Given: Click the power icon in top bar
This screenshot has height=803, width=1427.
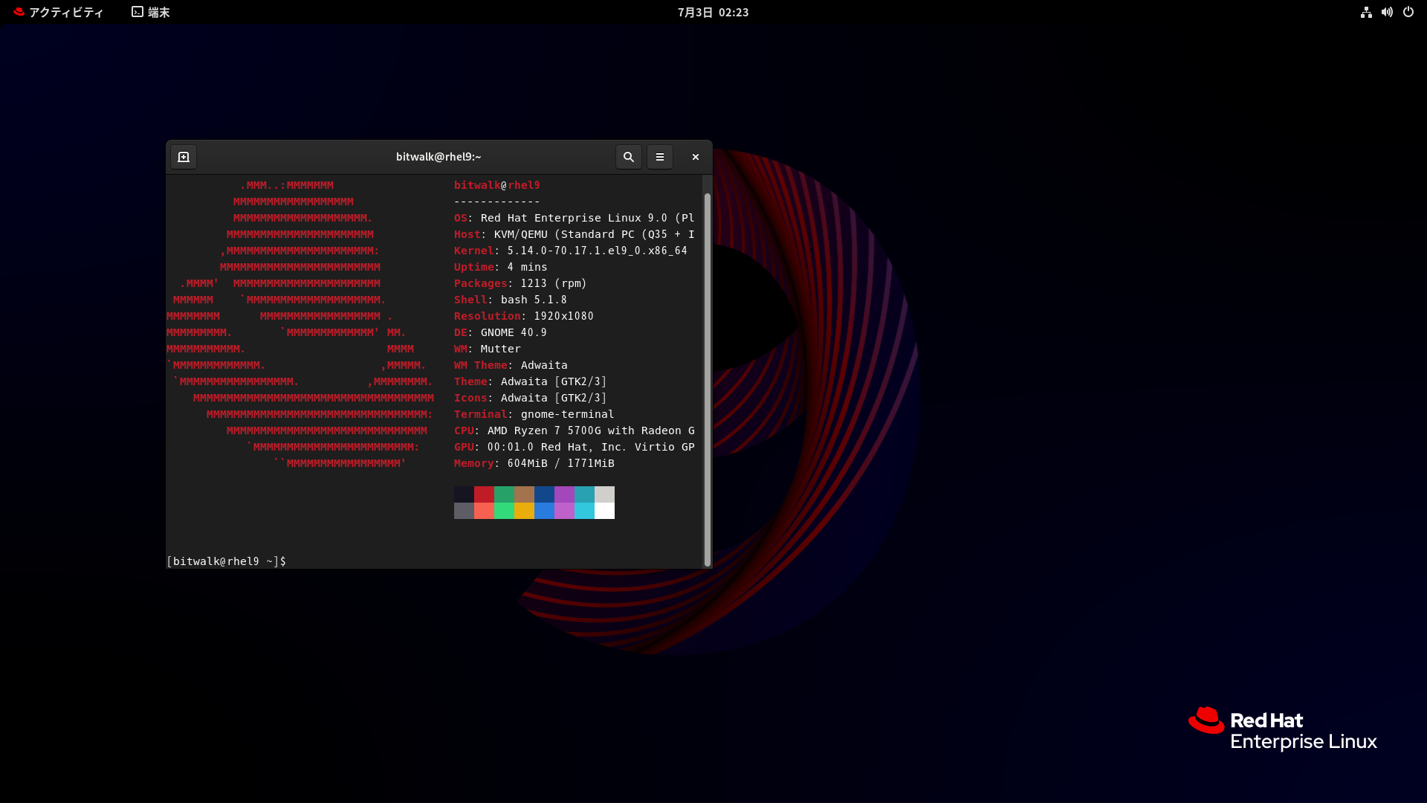Looking at the screenshot, I should (x=1408, y=12).
